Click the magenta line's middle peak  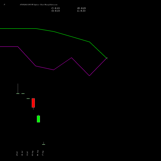(x=71, y=58)
